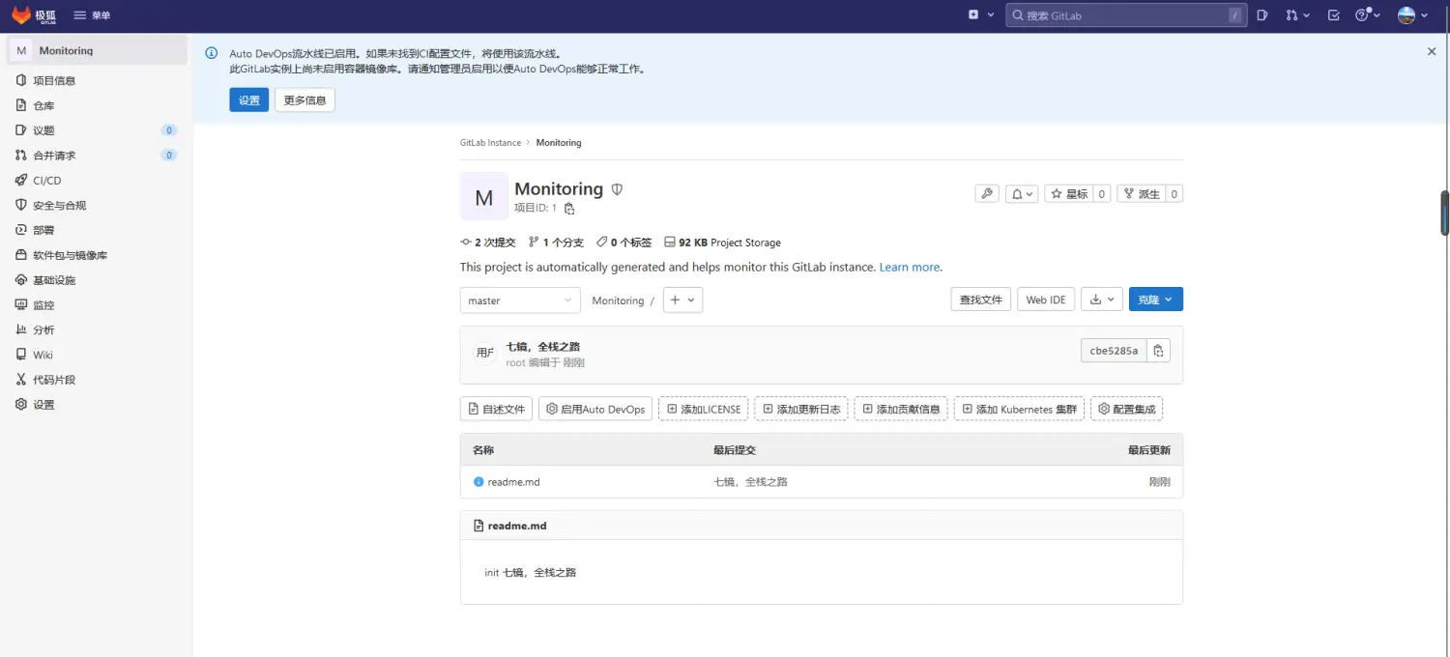Open commit title 七镝，全栈之路 in commit box
The width and height of the screenshot is (1450, 657).
(x=543, y=347)
